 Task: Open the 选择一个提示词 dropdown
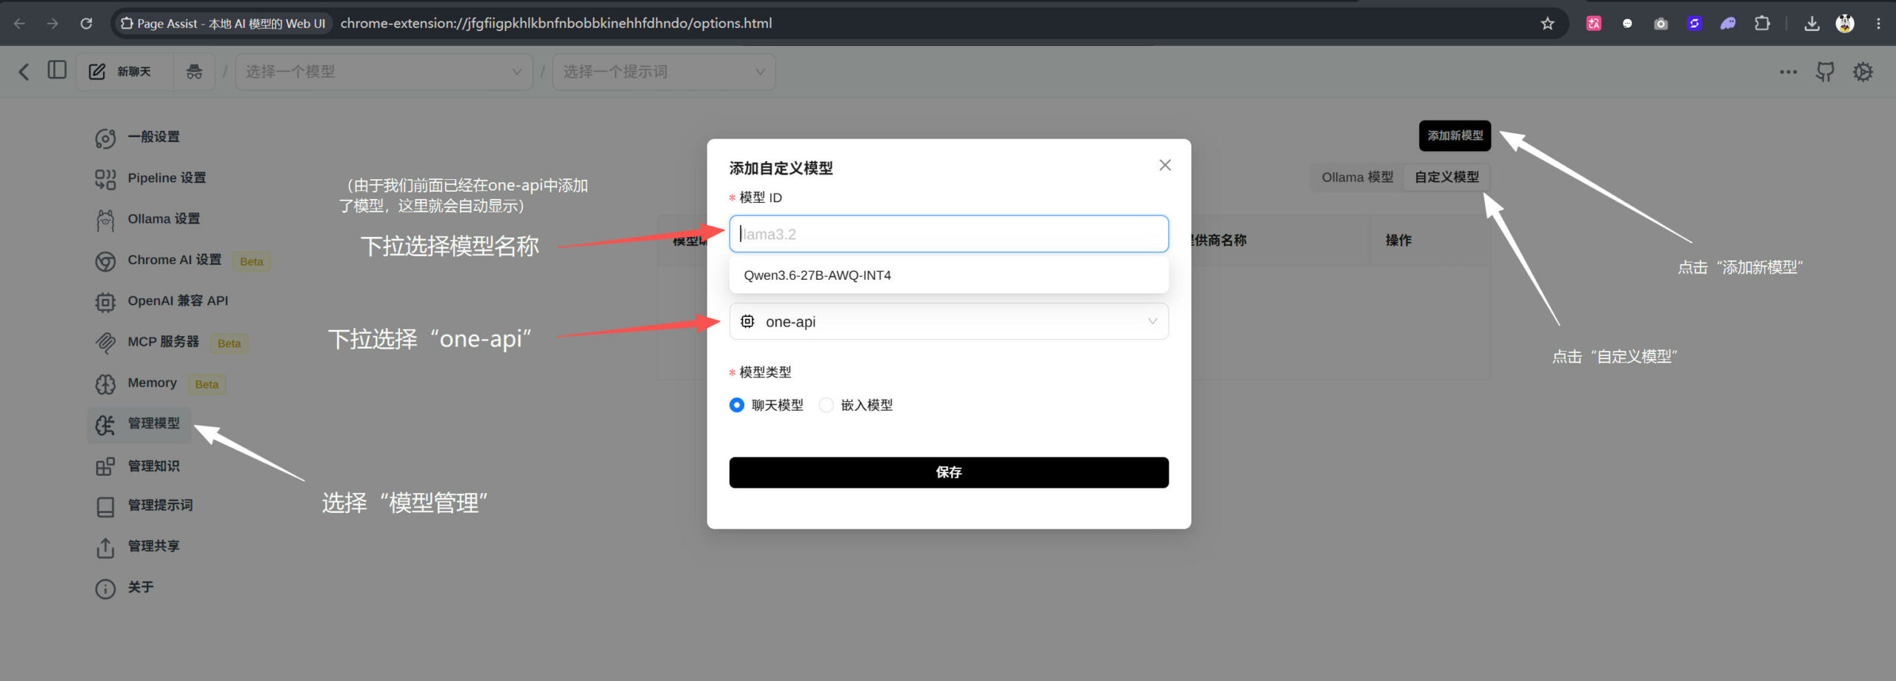(664, 72)
